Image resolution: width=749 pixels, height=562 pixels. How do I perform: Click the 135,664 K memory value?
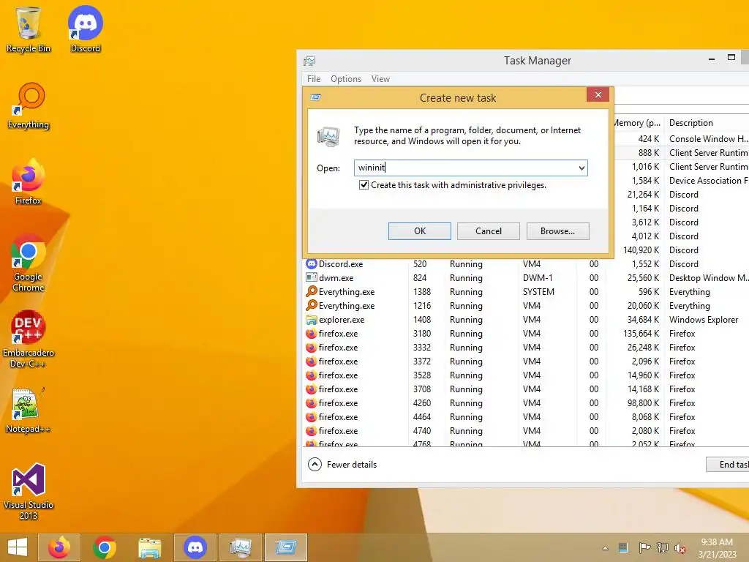(x=641, y=334)
